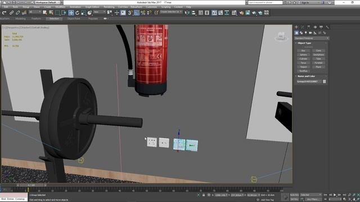Switch to the Utilities panel wrench tab
The height and width of the screenshot is (202, 360).
pyautogui.click(x=327, y=27)
